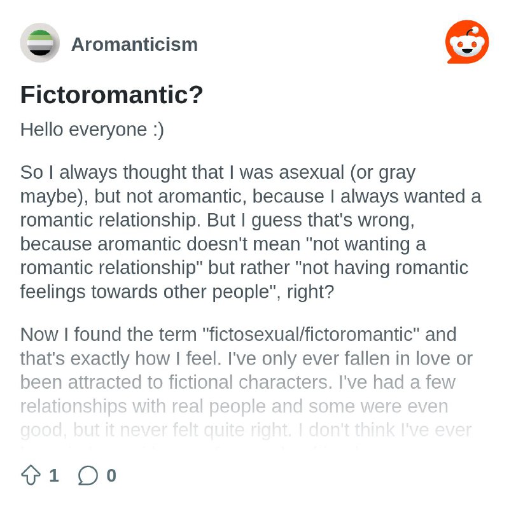Open comments via the speech bubble icon
Image resolution: width=509 pixels, height=509 pixels.
88,475
